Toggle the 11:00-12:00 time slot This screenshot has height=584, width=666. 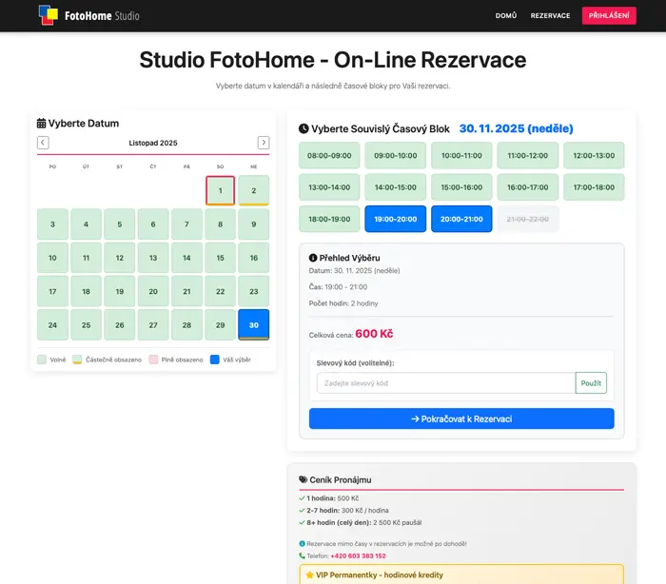[x=527, y=155]
